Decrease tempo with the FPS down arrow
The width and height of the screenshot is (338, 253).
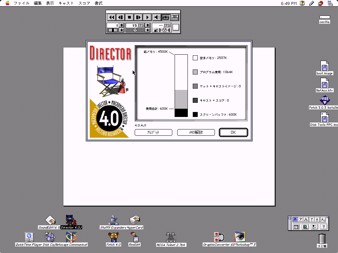[x=148, y=30]
